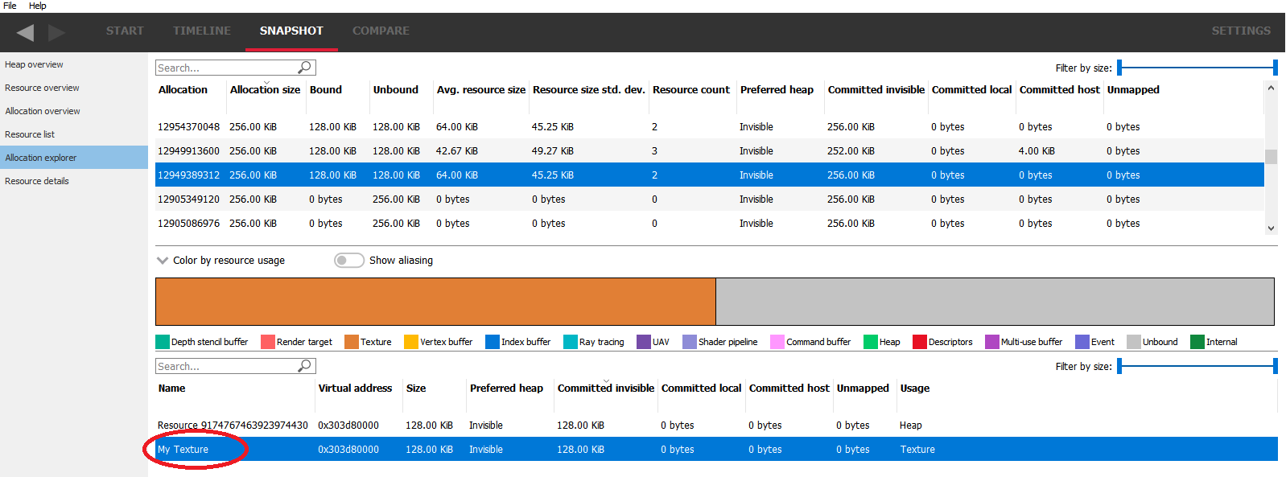Click the back navigation arrow
The image size is (1286, 477).
[x=26, y=32]
